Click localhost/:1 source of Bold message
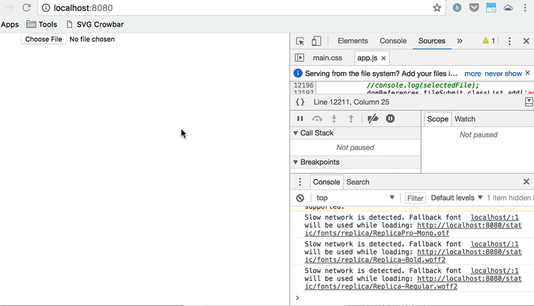 tap(495, 244)
